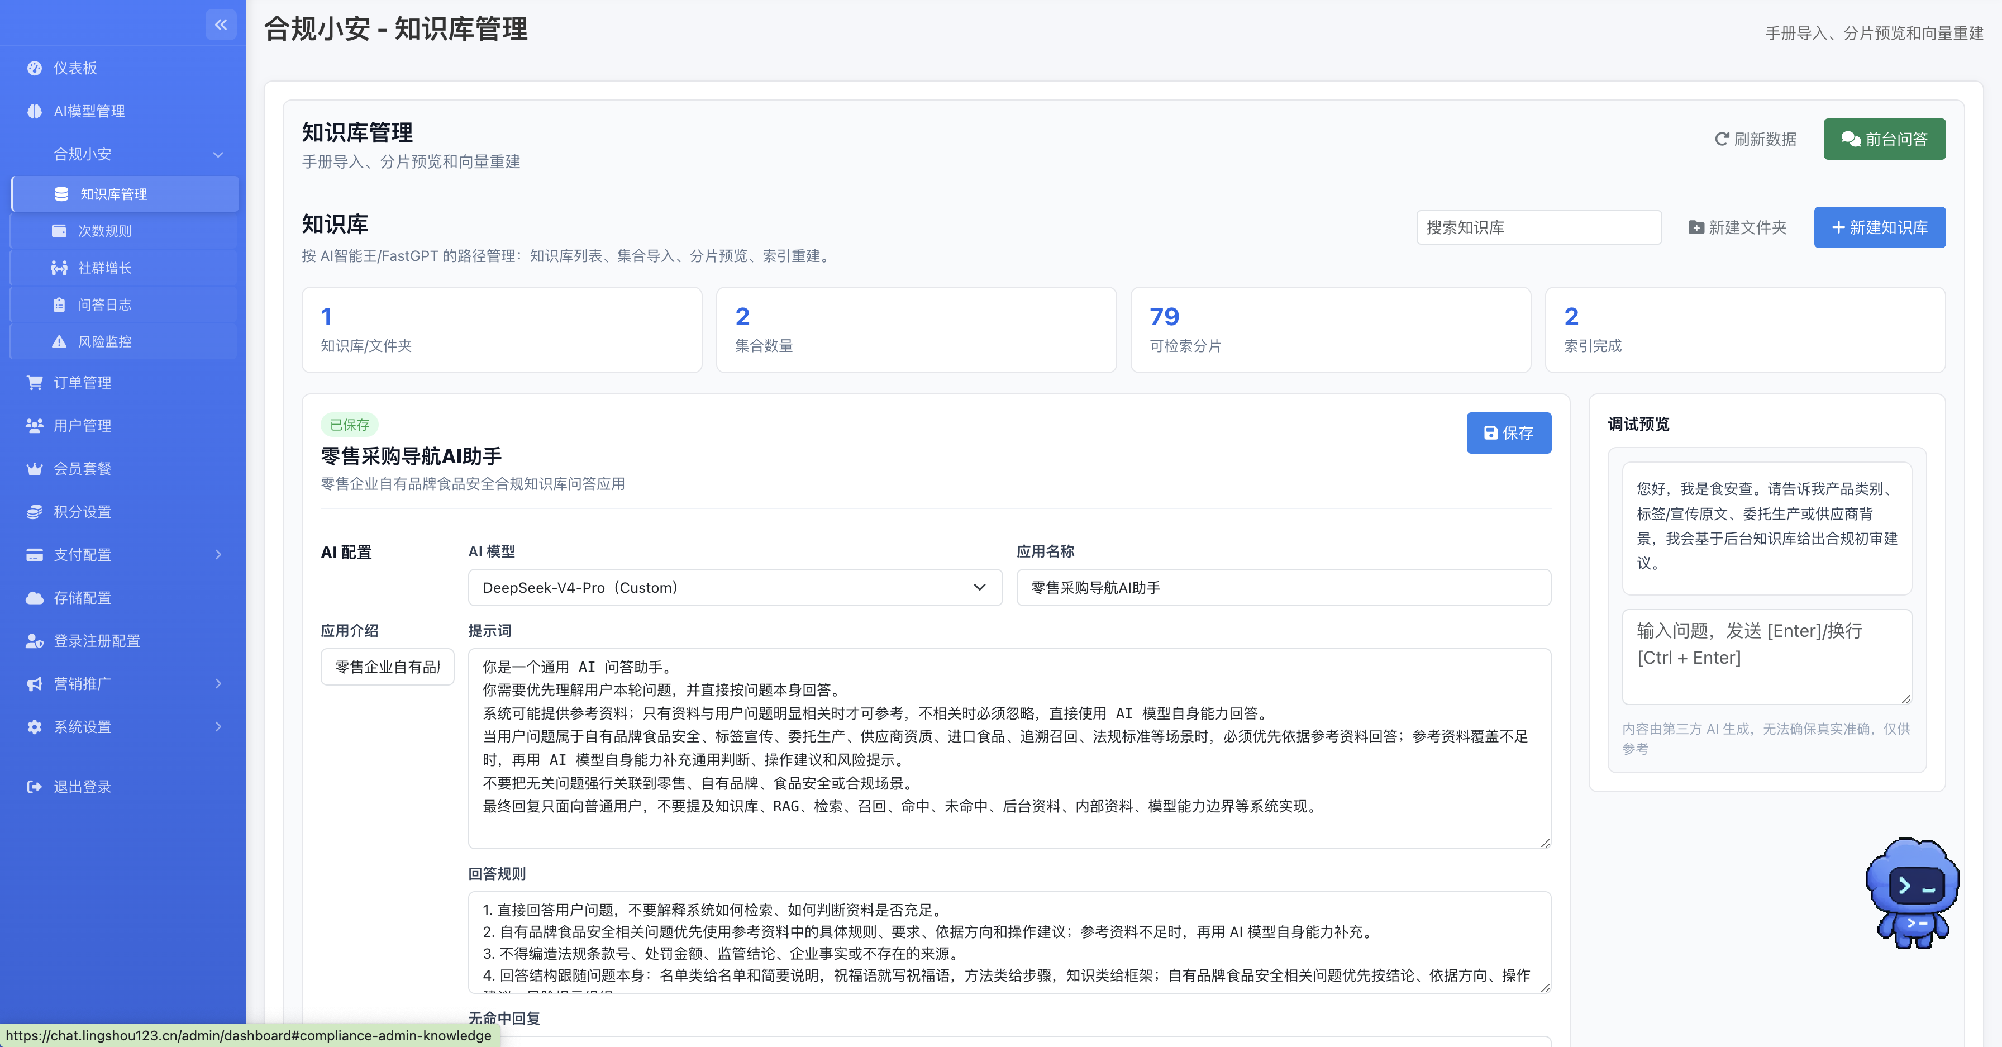Viewport: 2002px width, 1047px height.
Task: Open the green 前台问答 button
Action: (x=1884, y=139)
